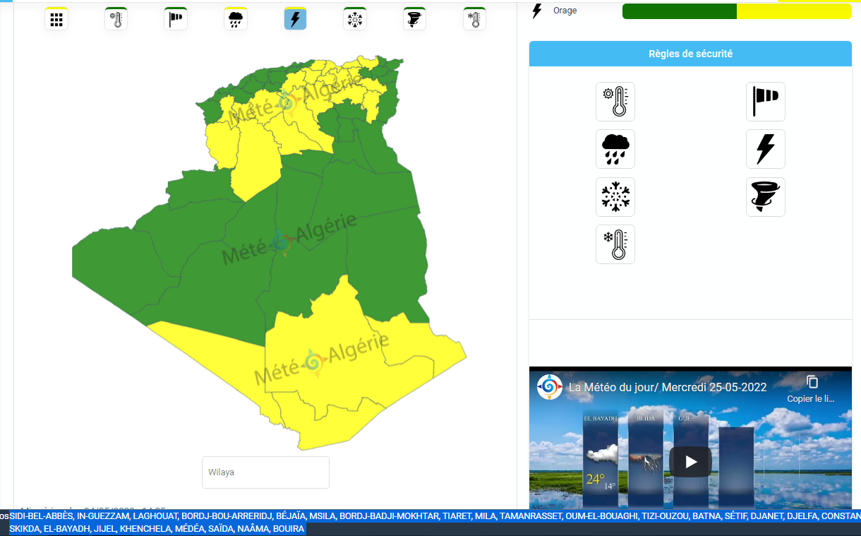Open heat safety rules in Règles de sécurité
861x536 pixels.
(615, 102)
